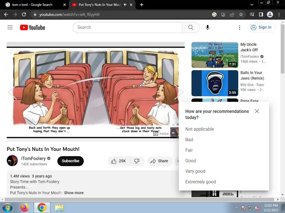Rate recommendations as 'Good'
The width and height of the screenshot is (285, 213).
(191, 161)
